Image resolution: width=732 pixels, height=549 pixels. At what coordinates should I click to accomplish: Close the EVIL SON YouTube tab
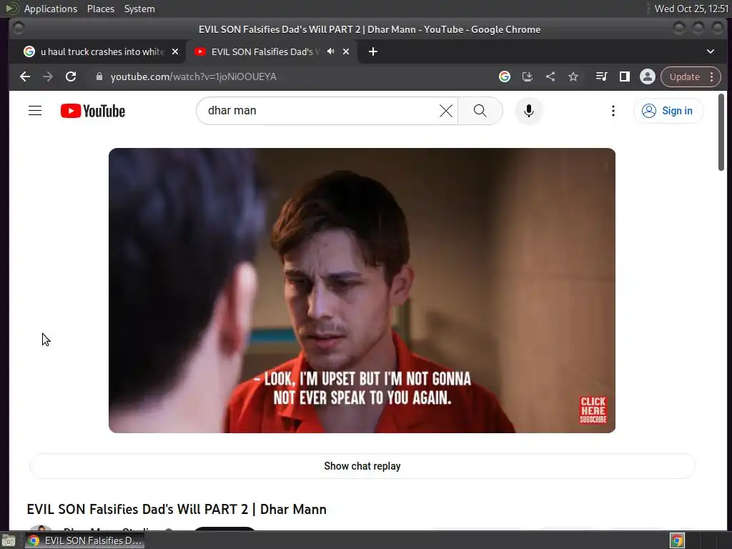[x=346, y=51]
